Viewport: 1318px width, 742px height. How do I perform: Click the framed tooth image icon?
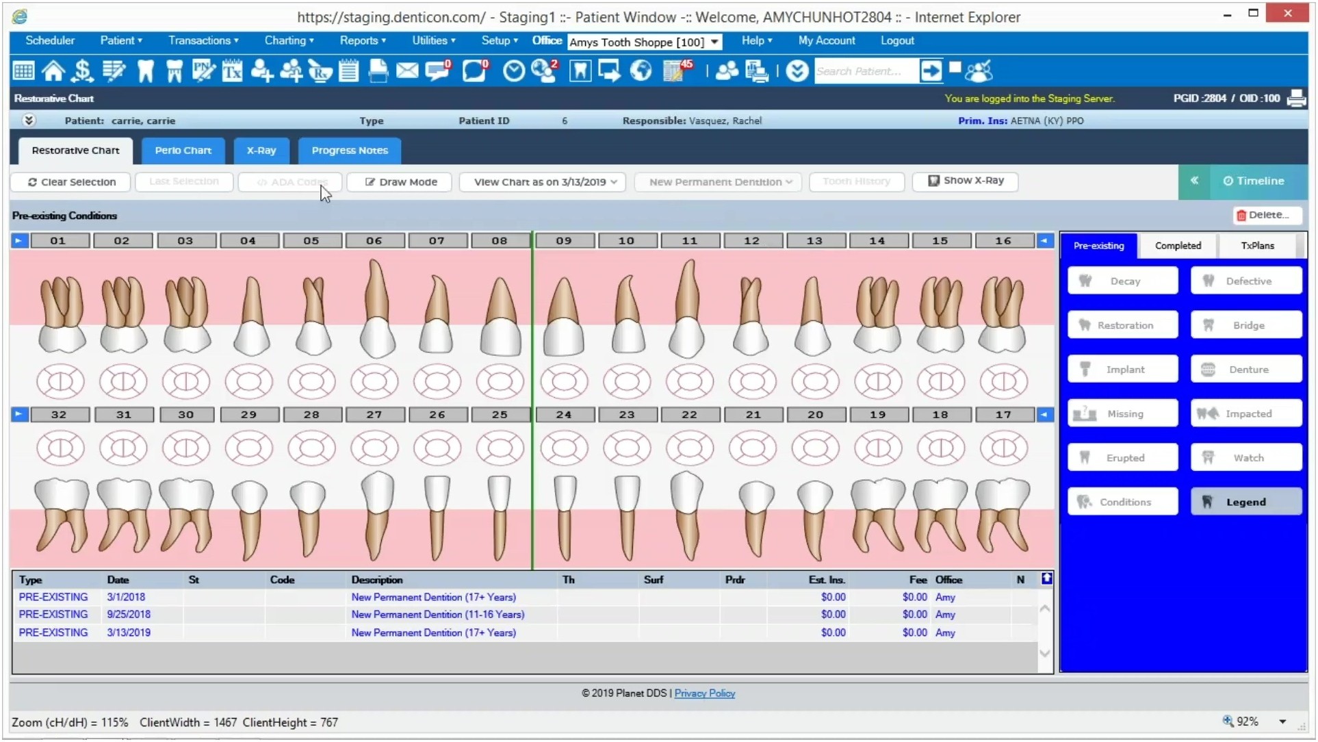click(580, 71)
